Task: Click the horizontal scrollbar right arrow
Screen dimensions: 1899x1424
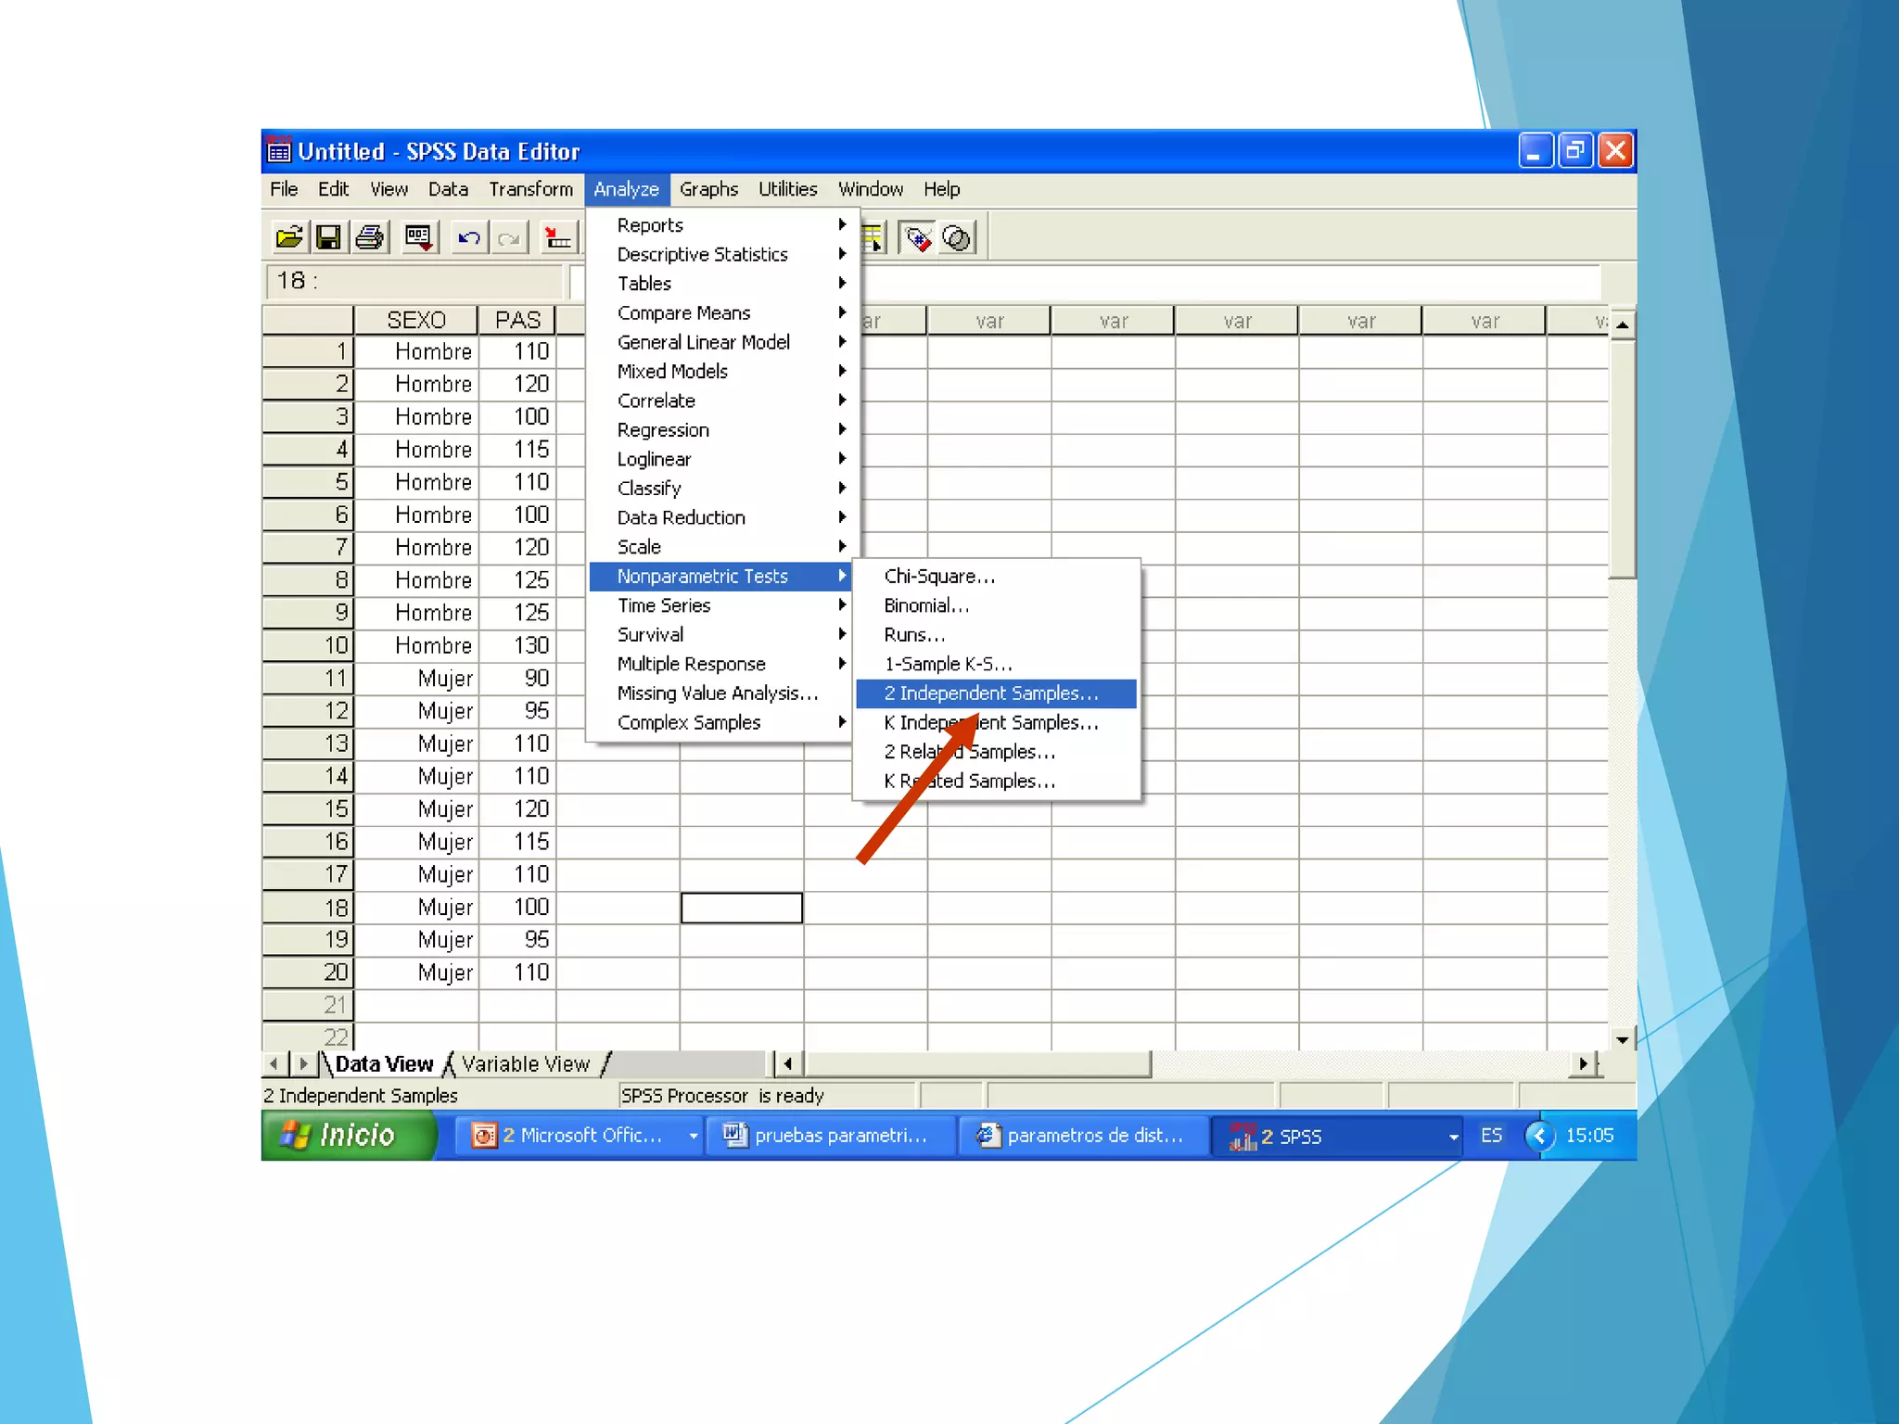Action: (1583, 1063)
